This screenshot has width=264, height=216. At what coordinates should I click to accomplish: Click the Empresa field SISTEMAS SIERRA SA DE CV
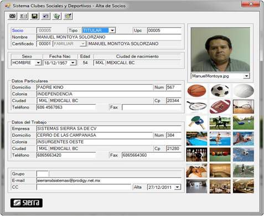(x=109, y=128)
